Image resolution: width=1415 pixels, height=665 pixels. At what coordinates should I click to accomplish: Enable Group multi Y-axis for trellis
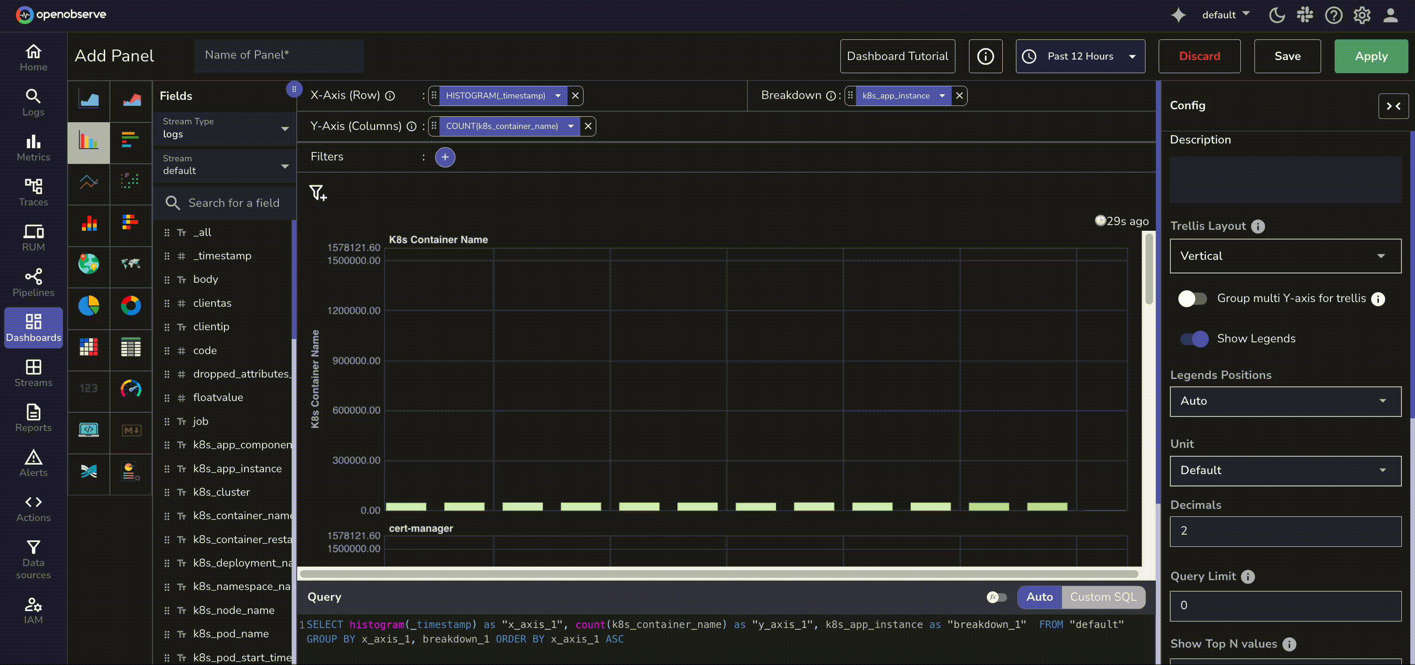1192,298
